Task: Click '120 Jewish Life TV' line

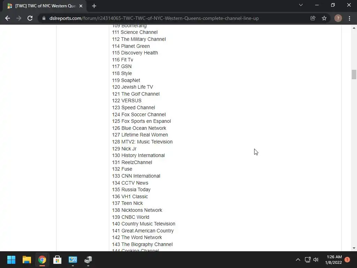Action: coord(132,87)
